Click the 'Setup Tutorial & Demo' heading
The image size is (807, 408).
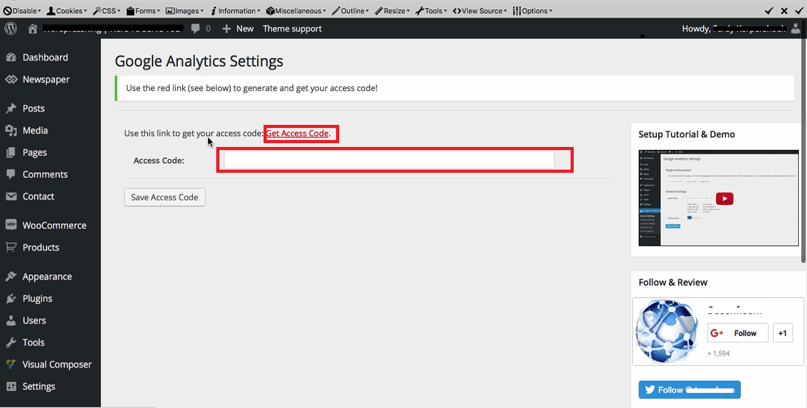tap(687, 134)
